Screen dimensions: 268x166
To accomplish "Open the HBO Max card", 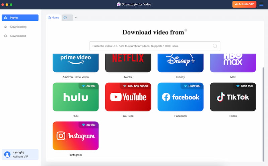I will [x=233, y=63].
